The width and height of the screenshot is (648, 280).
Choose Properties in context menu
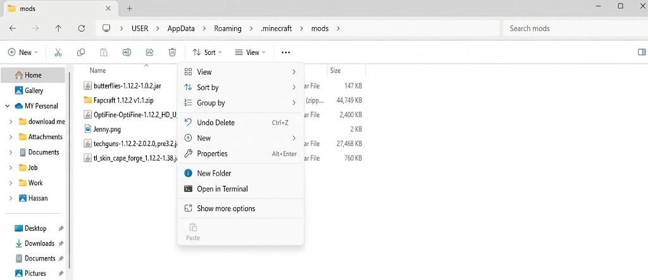[240, 154]
